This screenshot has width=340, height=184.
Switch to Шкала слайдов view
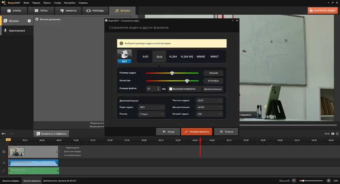(x=11, y=181)
